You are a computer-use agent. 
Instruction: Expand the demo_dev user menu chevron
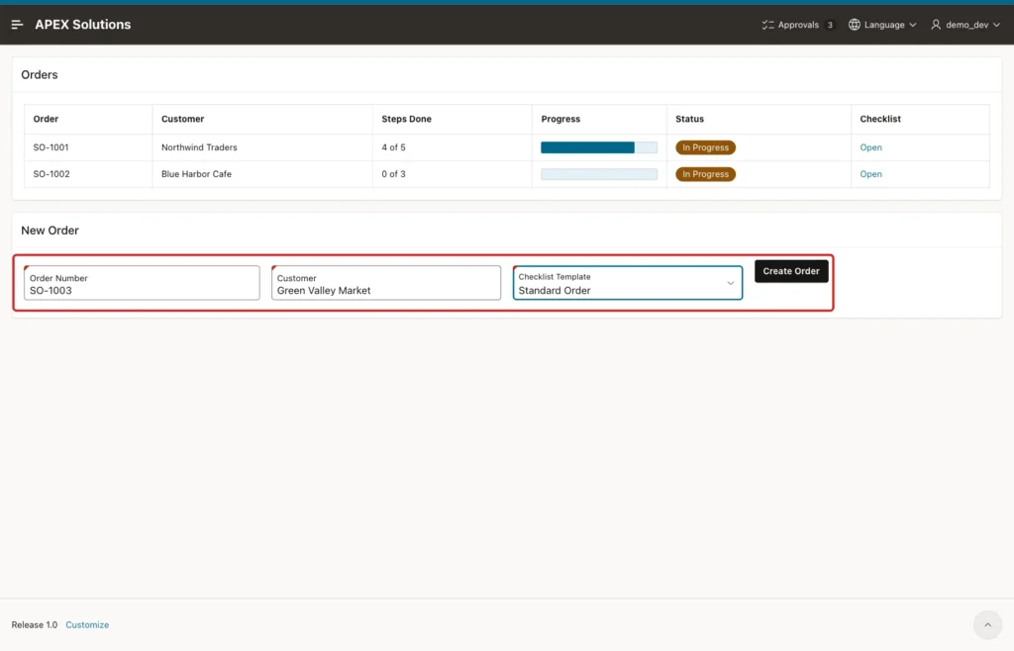(996, 25)
